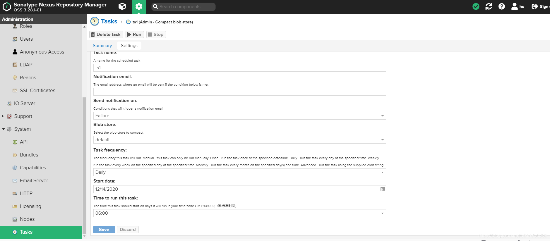Click the API icon
Image resolution: width=550 pixels, height=241 pixels.
(x=15, y=142)
